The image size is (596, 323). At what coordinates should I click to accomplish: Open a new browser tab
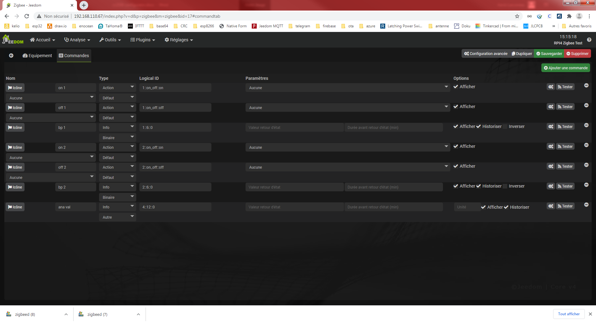pyautogui.click(x=84, y=5)
